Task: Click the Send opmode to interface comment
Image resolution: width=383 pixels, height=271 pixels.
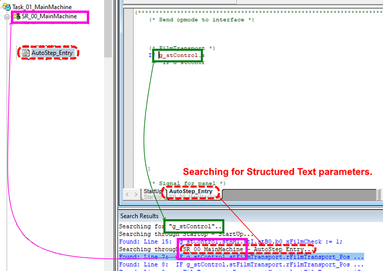Action: (x=202, y=20)
